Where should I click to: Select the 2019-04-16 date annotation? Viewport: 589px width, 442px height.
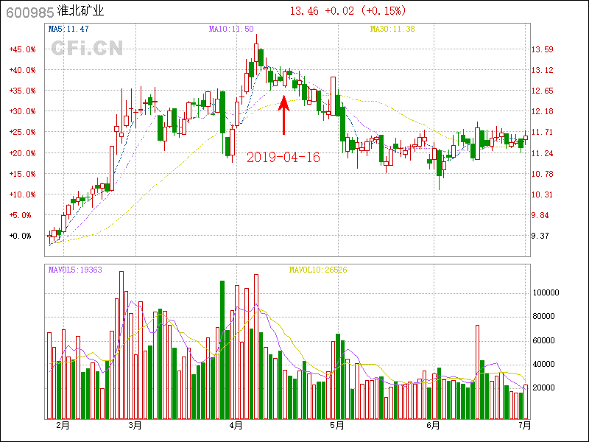coord(283,157)
